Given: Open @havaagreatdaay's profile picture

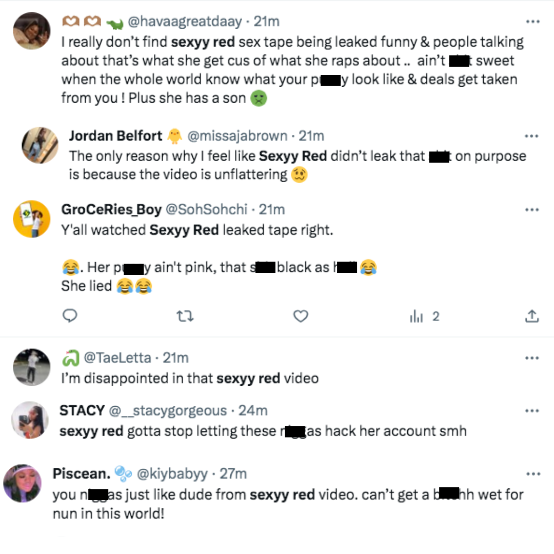Looking at the screenshot, I should point(32,31).
